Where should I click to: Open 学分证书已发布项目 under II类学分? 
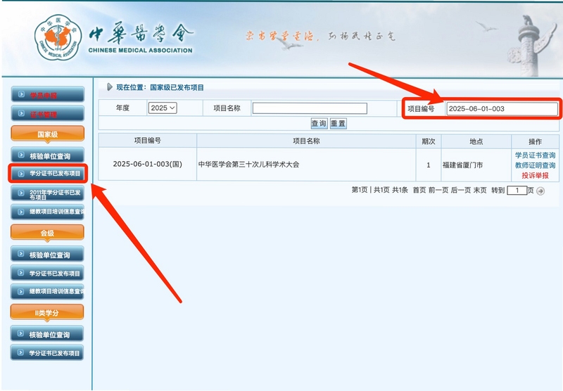point(47,353)
